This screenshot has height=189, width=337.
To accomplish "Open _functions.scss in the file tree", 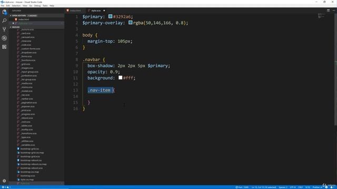I will [x=28, y=60].
